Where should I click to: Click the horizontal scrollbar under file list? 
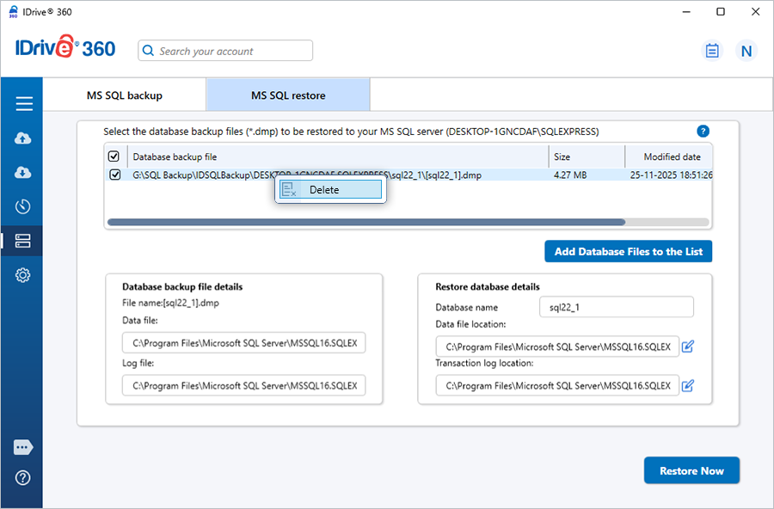click(x=365, y=222)
